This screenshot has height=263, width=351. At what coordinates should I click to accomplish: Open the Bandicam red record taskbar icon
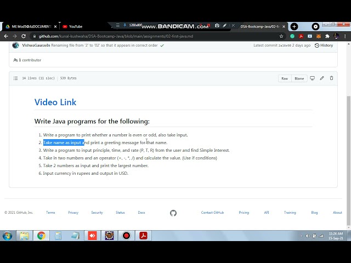[x=126, y=236]
